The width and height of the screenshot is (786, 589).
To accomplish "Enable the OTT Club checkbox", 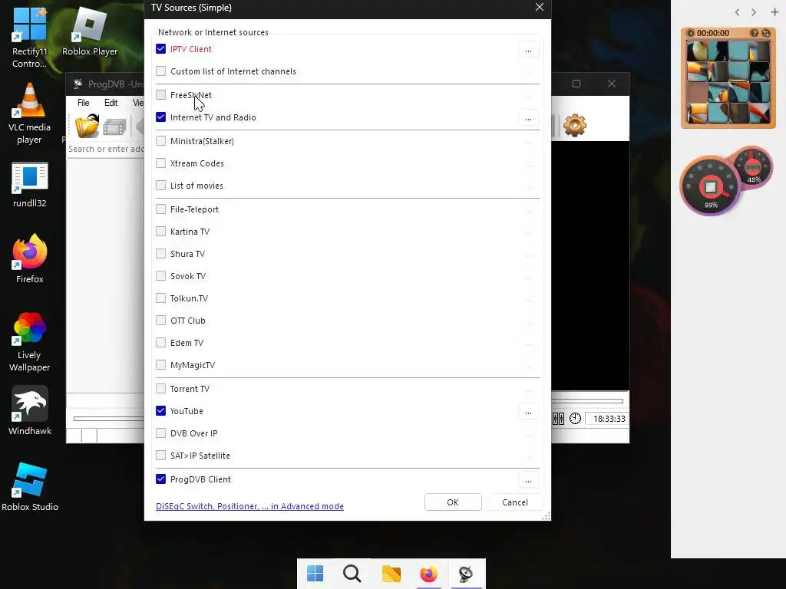I will [161, 320].
